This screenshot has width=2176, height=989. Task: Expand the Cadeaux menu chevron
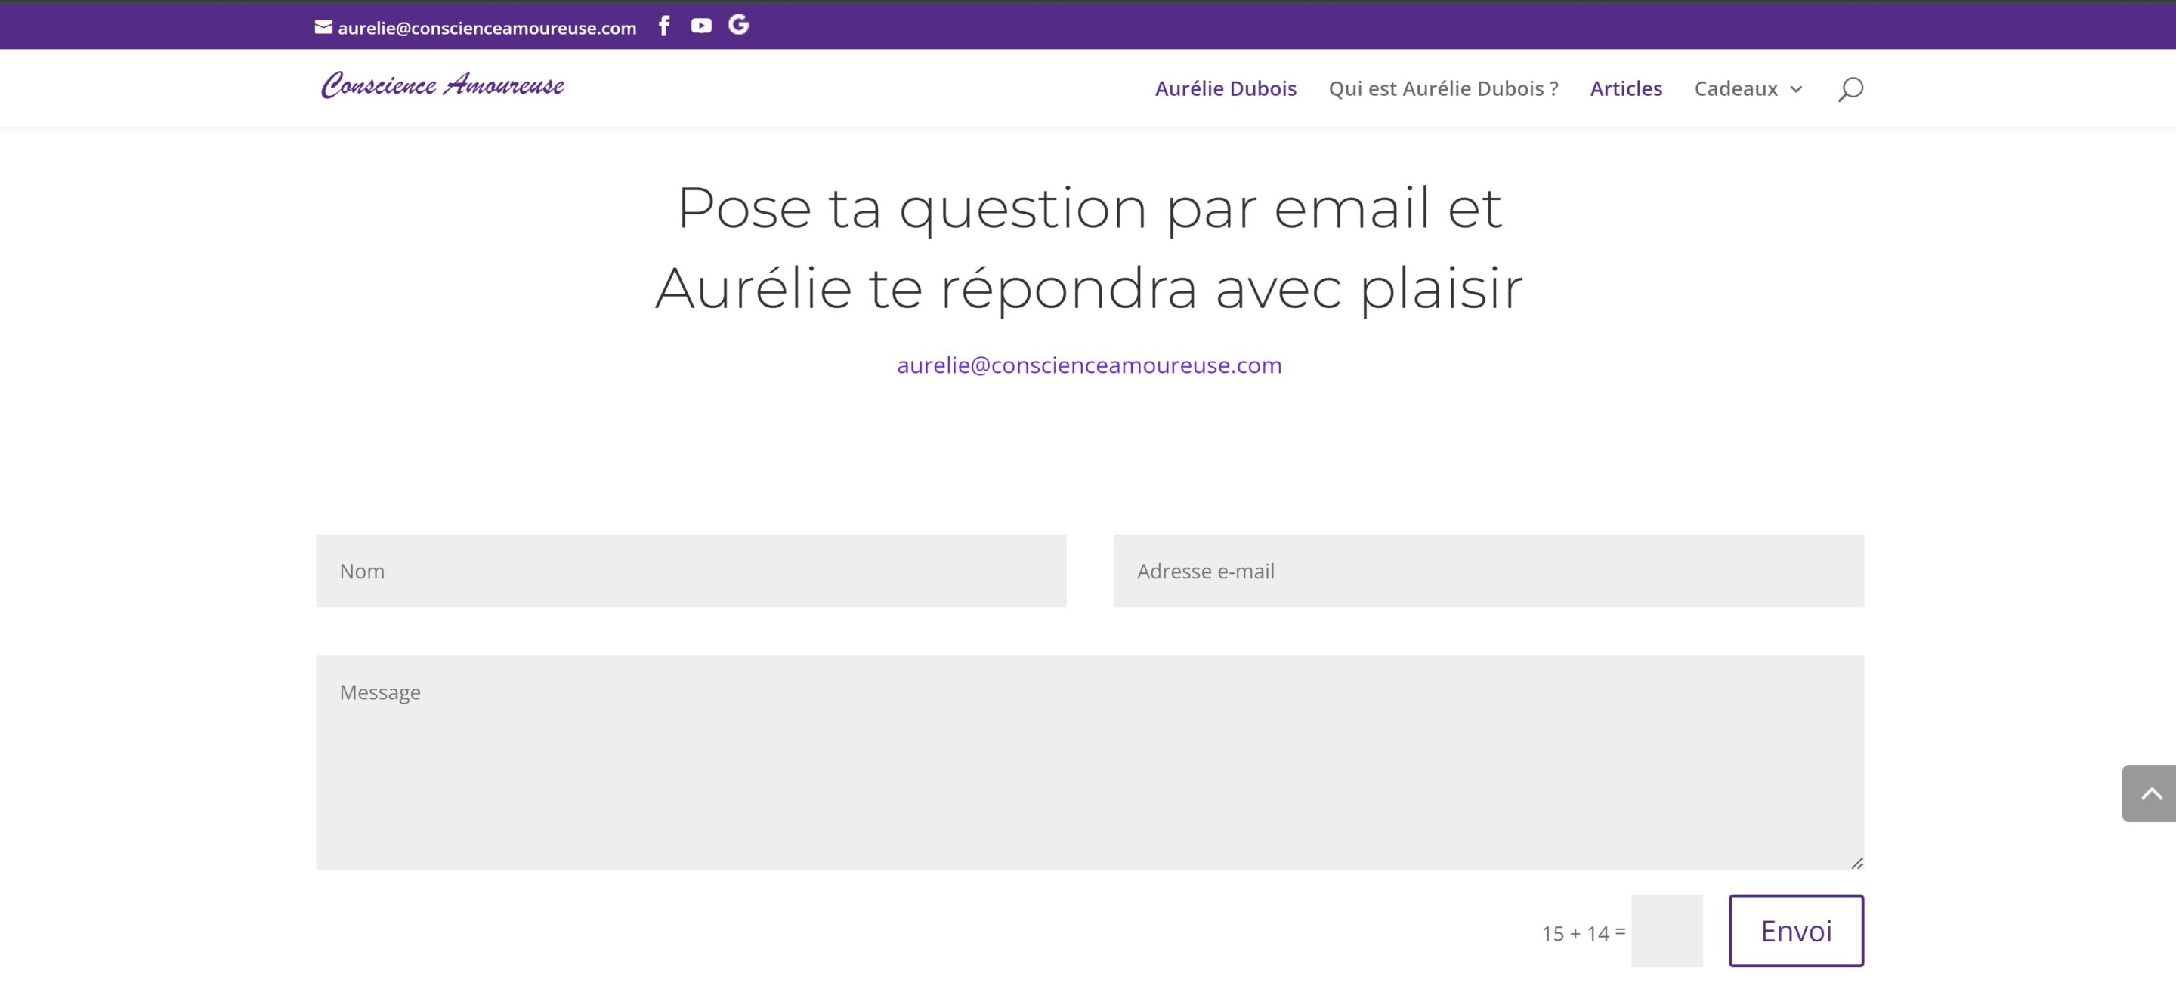pyautogui.click(x=1796, y=89)
